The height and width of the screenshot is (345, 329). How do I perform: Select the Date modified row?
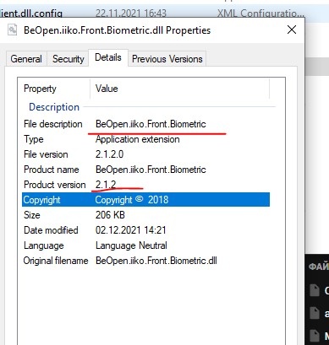146,230
